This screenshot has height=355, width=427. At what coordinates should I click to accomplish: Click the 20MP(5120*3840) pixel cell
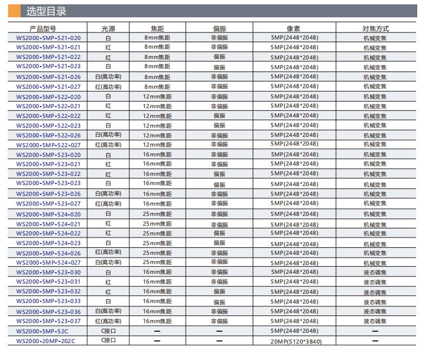point(294,341)
